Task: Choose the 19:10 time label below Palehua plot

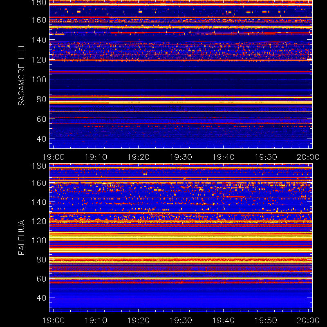Action: click(x=96, y=320)
